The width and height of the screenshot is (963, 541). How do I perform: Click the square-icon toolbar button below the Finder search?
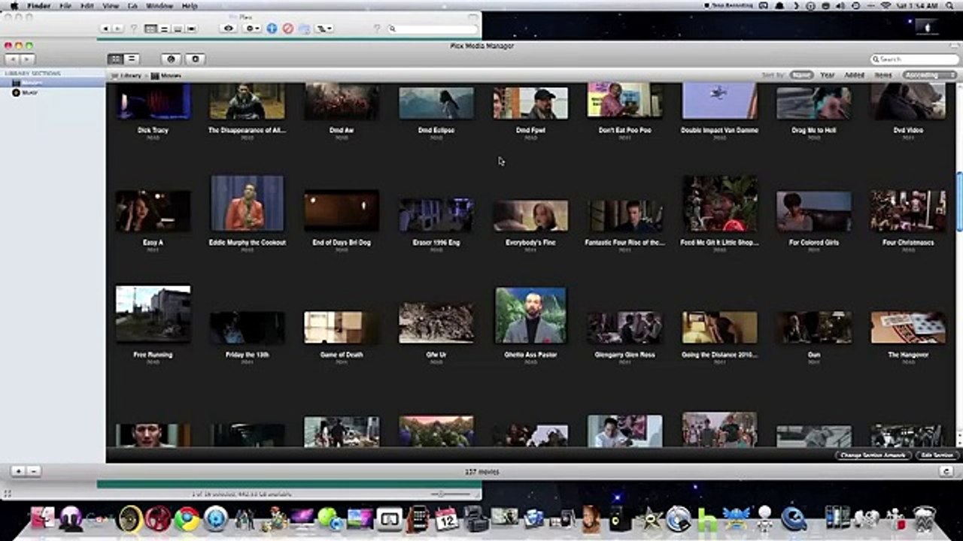[x=196, y=59]
